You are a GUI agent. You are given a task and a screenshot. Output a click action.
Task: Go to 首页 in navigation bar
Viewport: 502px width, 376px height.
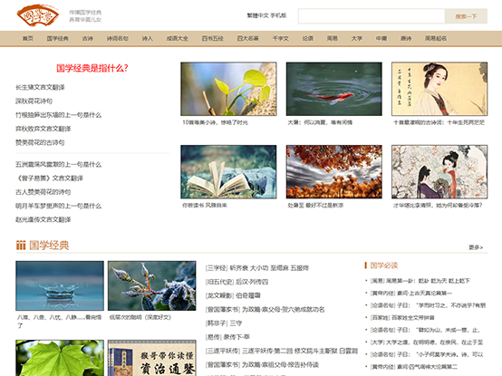coord(28,38)
